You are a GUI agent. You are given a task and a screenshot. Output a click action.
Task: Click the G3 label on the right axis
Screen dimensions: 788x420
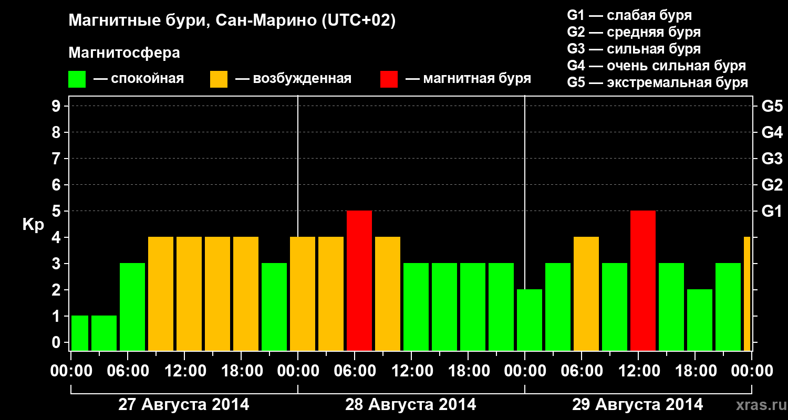(772, 159)
